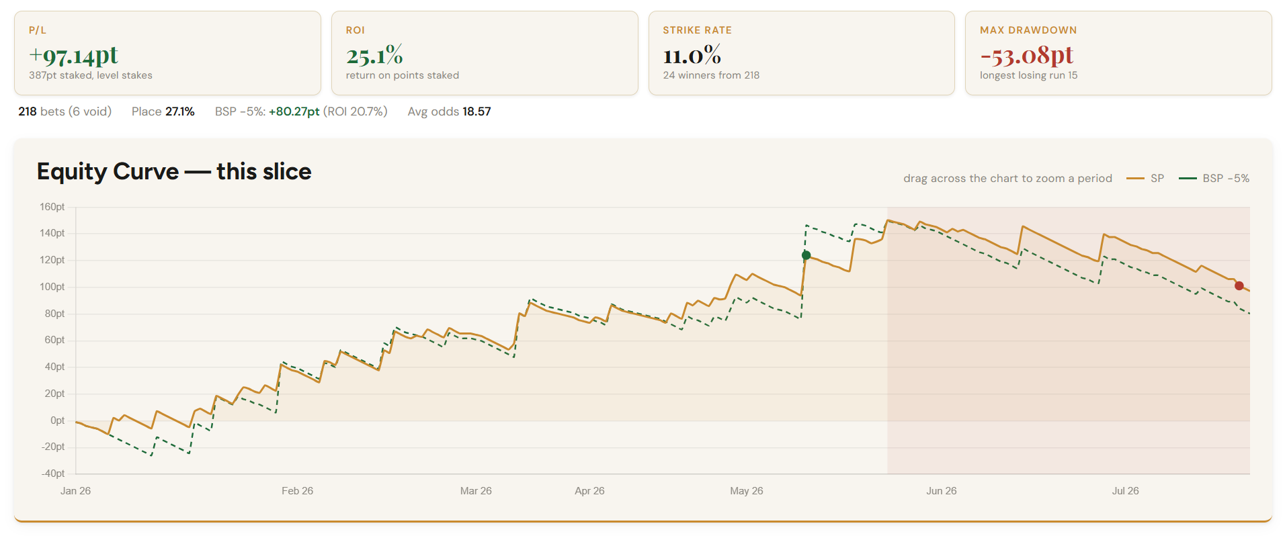This screenshot has height=538, width=1285.
Task: Click the Jul 26 x-axis label
Action: pyautogui.click(x=1125, y=491)
